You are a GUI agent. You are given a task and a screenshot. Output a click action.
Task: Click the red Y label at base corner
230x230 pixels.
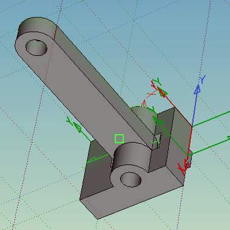[182, 169]
